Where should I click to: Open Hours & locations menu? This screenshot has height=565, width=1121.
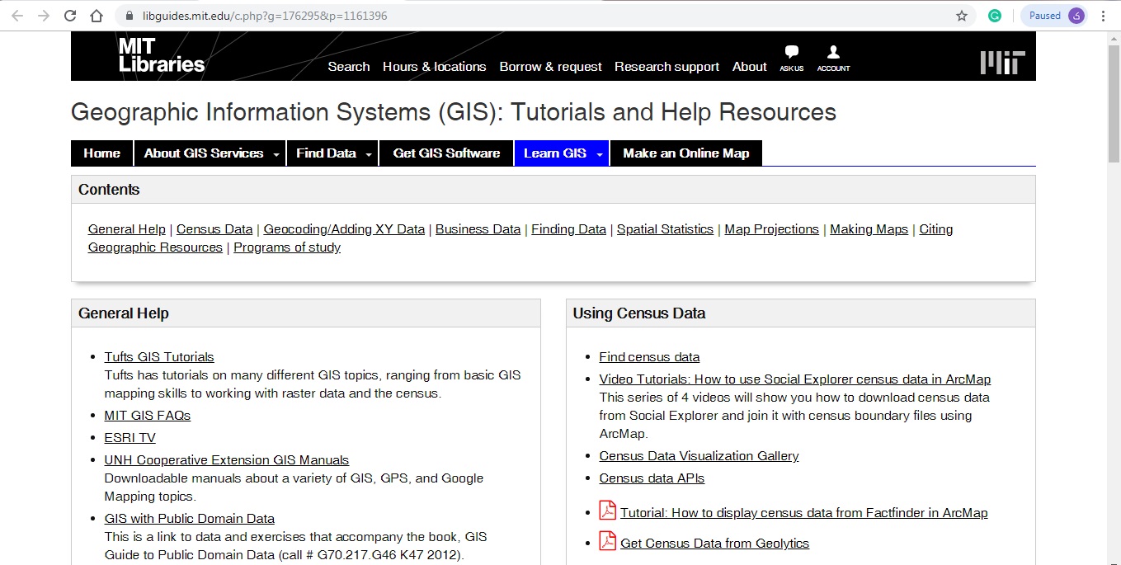(435, 67)
